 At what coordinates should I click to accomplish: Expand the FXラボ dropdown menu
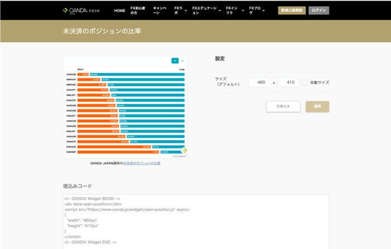point(179,11)
